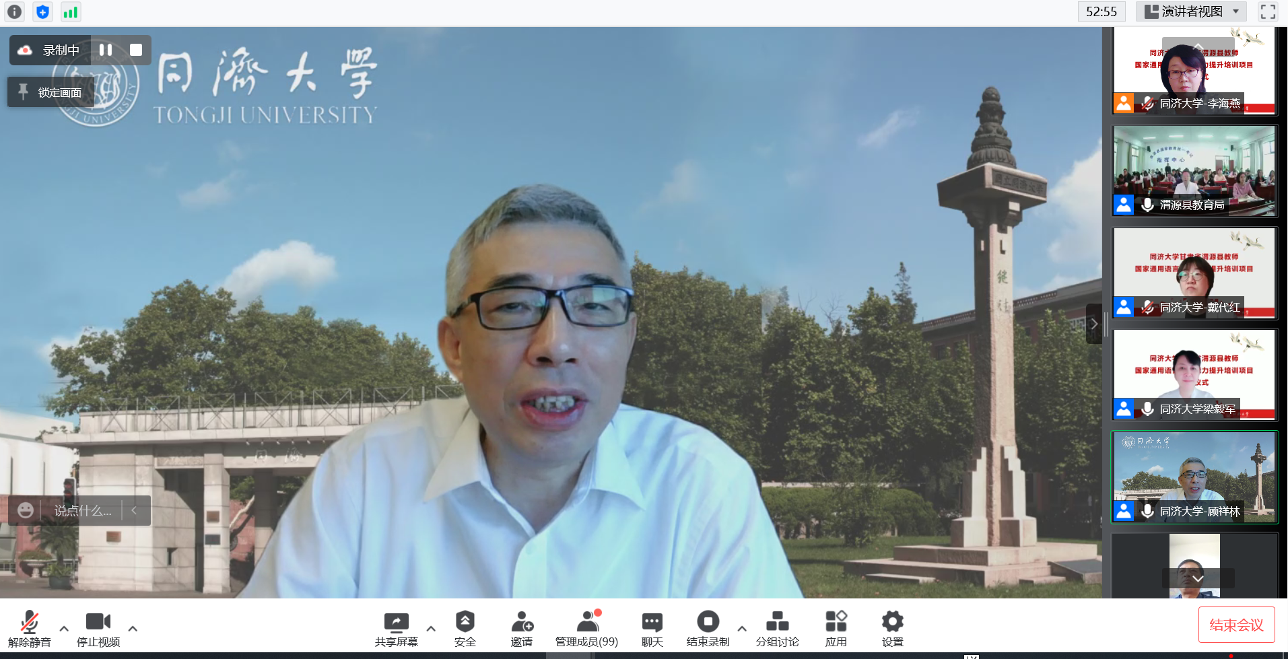Check the green network signal icon
Screen dimensions: 1288x659
click(70, 11)
